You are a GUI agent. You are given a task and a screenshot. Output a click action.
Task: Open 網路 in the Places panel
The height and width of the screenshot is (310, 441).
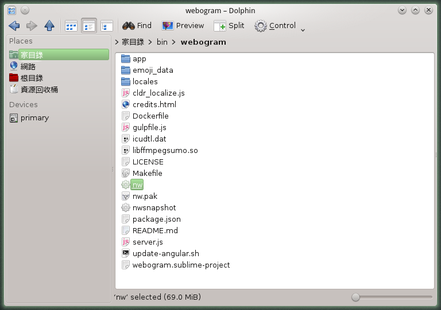(x=22, y=66)
